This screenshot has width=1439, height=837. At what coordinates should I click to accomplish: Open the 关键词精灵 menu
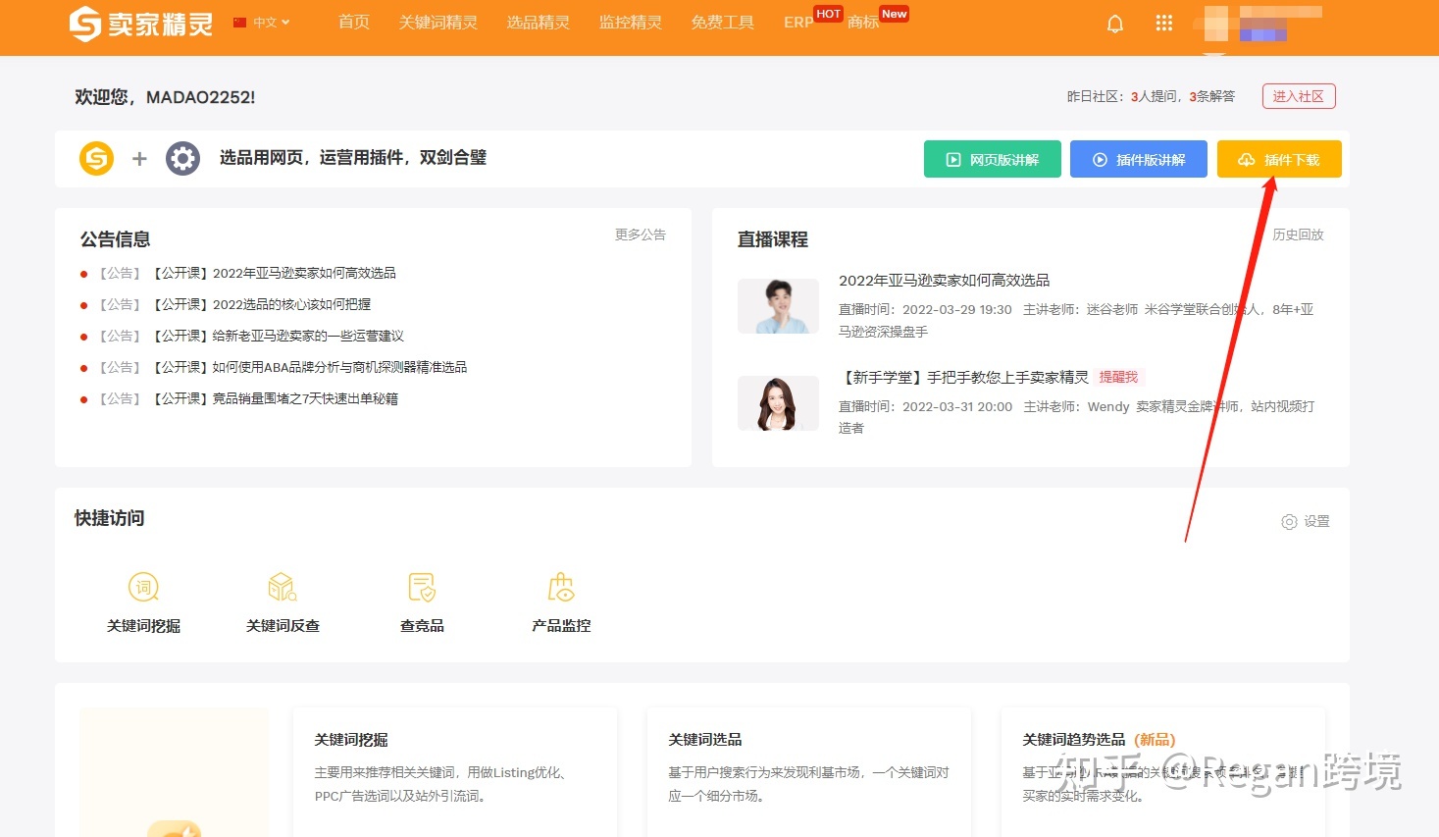click(437, 23)
